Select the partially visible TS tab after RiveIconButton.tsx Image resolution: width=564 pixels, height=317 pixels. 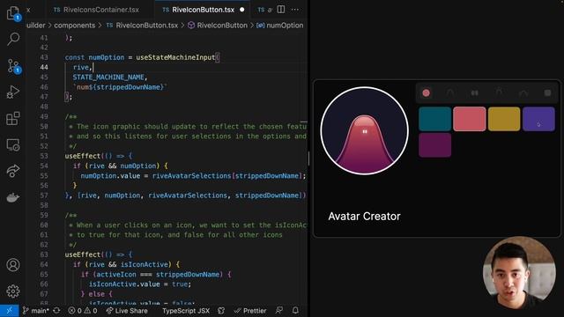point(264,10)
